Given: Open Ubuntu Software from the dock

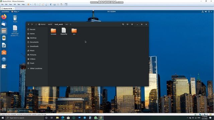Looking at the screenshot, I should click(4, 52).
